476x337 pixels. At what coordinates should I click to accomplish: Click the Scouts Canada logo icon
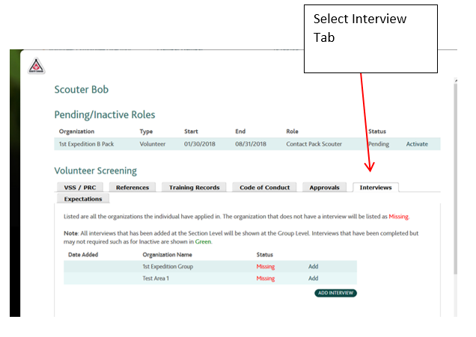(x=37, y=66)
